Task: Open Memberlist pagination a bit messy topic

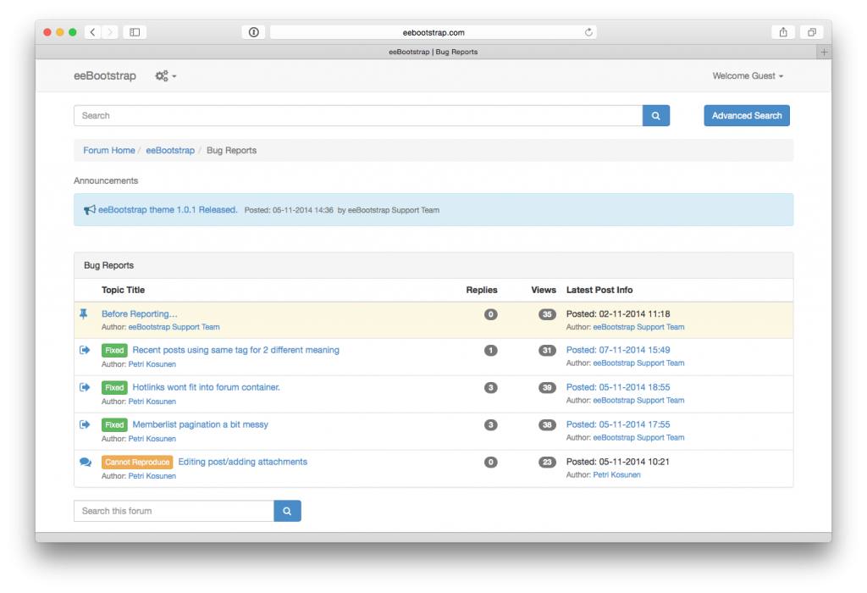Action: [x=200, y=424]
